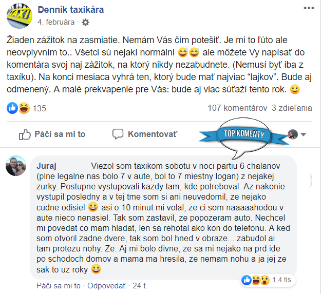This screenshot has width=321, height=294.
Task: Open the Denník taxikára page name link
Action: pyautogui.click(x=71, y=10)
